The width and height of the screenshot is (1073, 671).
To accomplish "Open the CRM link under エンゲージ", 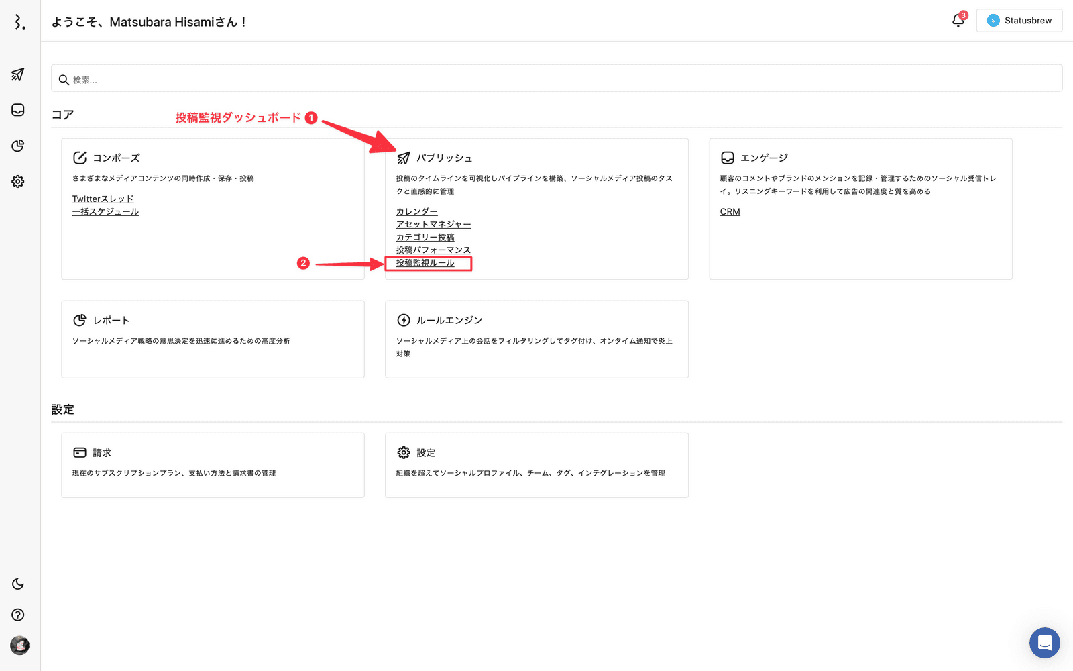I will tap(730, 212).
